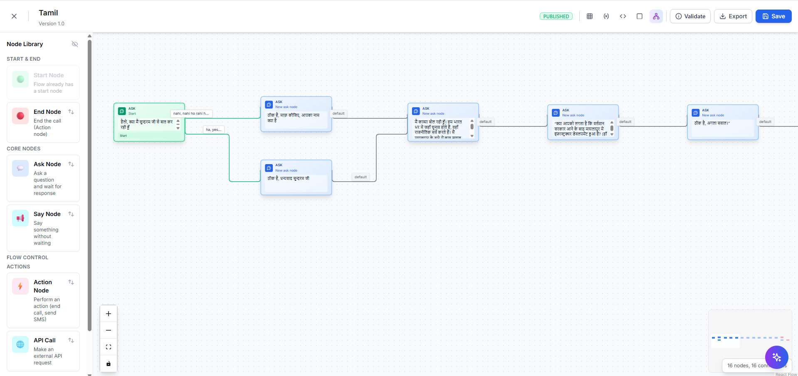This screenshot has width=798, height=376.
Task: Select the Say Node card label
Action: [47, 214]
